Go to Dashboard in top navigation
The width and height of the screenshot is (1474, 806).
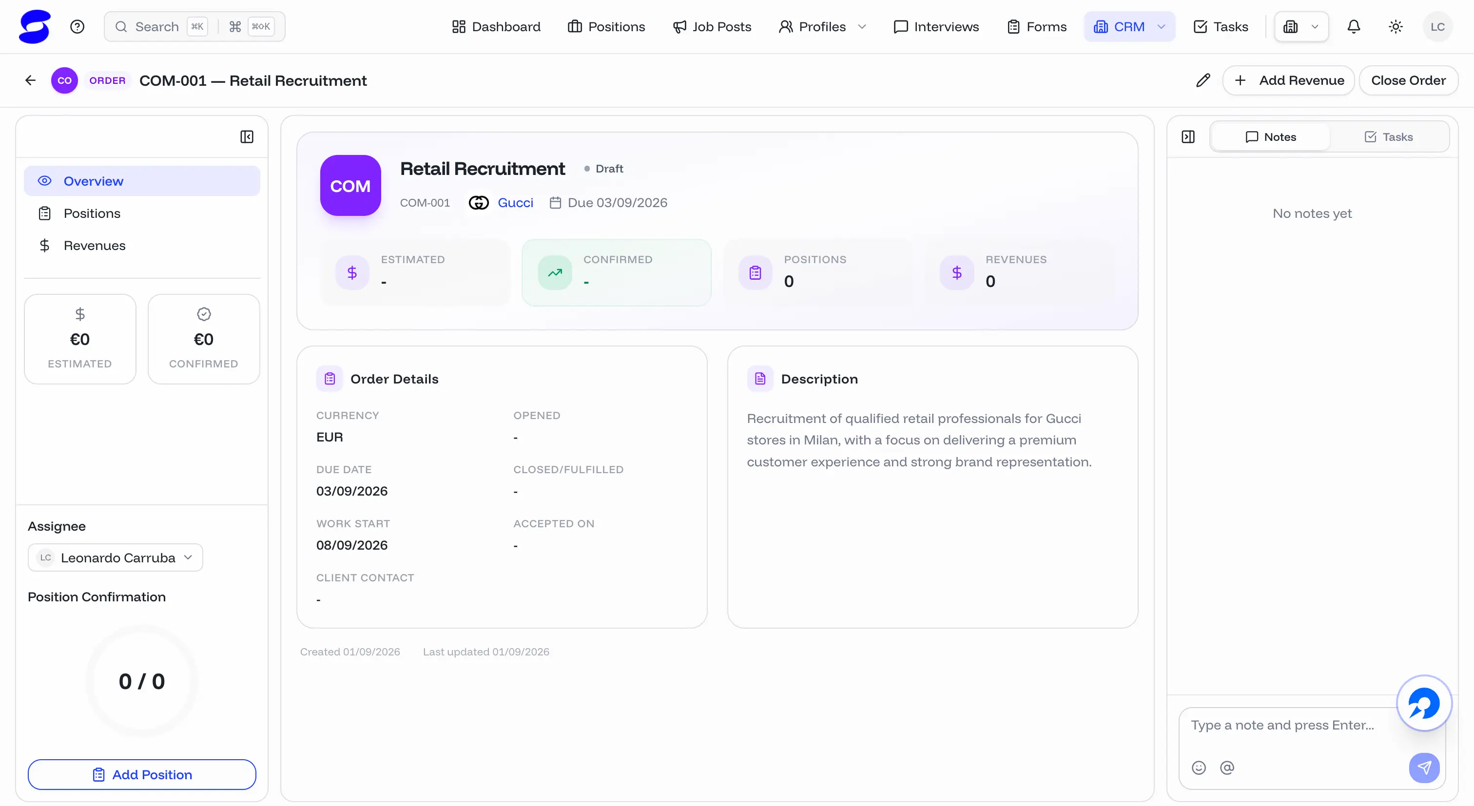click(496, 26)
